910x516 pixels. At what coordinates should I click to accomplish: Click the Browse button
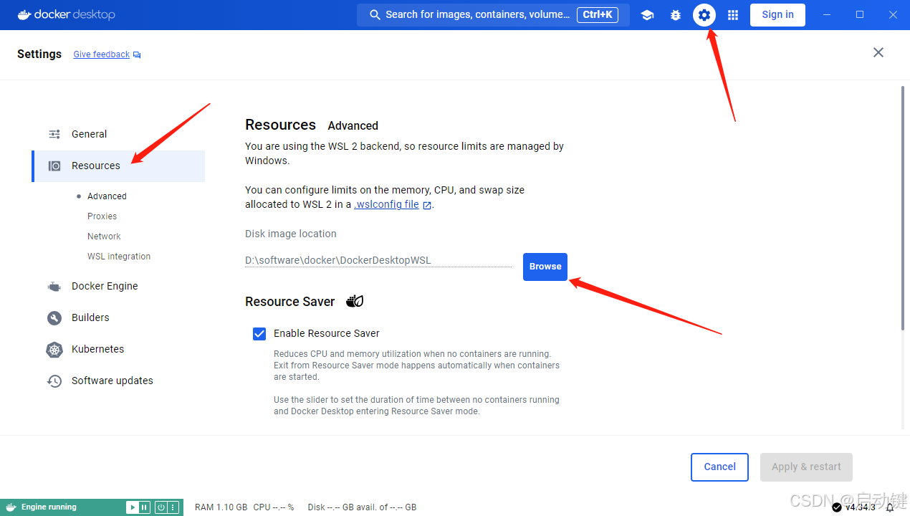(x=545, y=267)
